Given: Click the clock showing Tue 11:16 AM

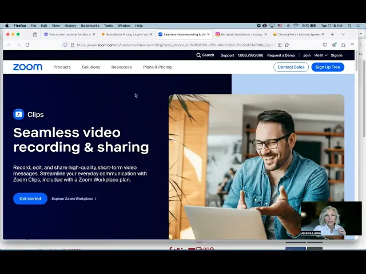Looking at the screenshot, I should click(332, 26).
